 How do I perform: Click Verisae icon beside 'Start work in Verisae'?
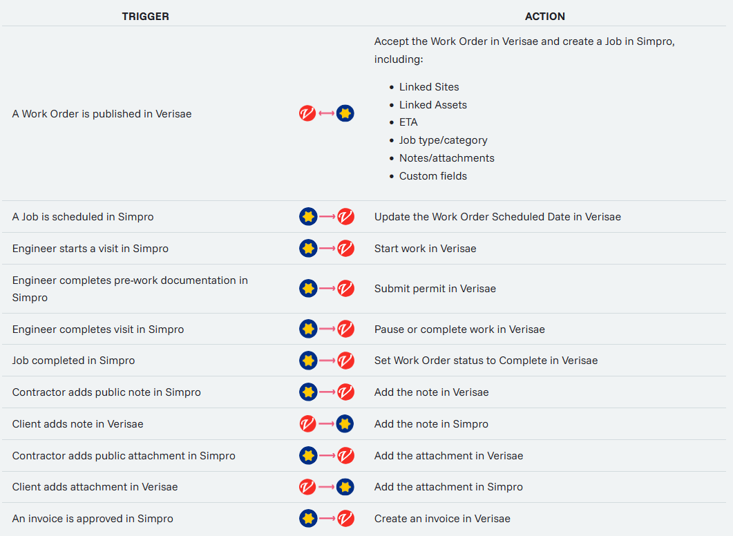tap(345, 249)
